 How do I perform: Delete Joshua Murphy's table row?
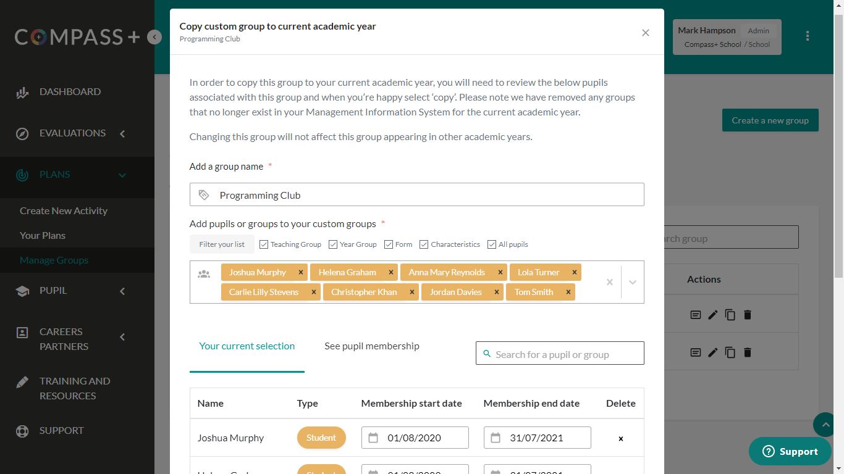pos(621,438)
